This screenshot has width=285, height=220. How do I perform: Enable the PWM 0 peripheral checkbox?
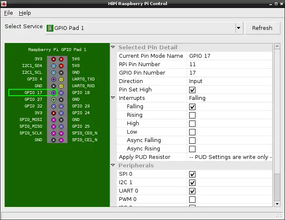[192, 199]
